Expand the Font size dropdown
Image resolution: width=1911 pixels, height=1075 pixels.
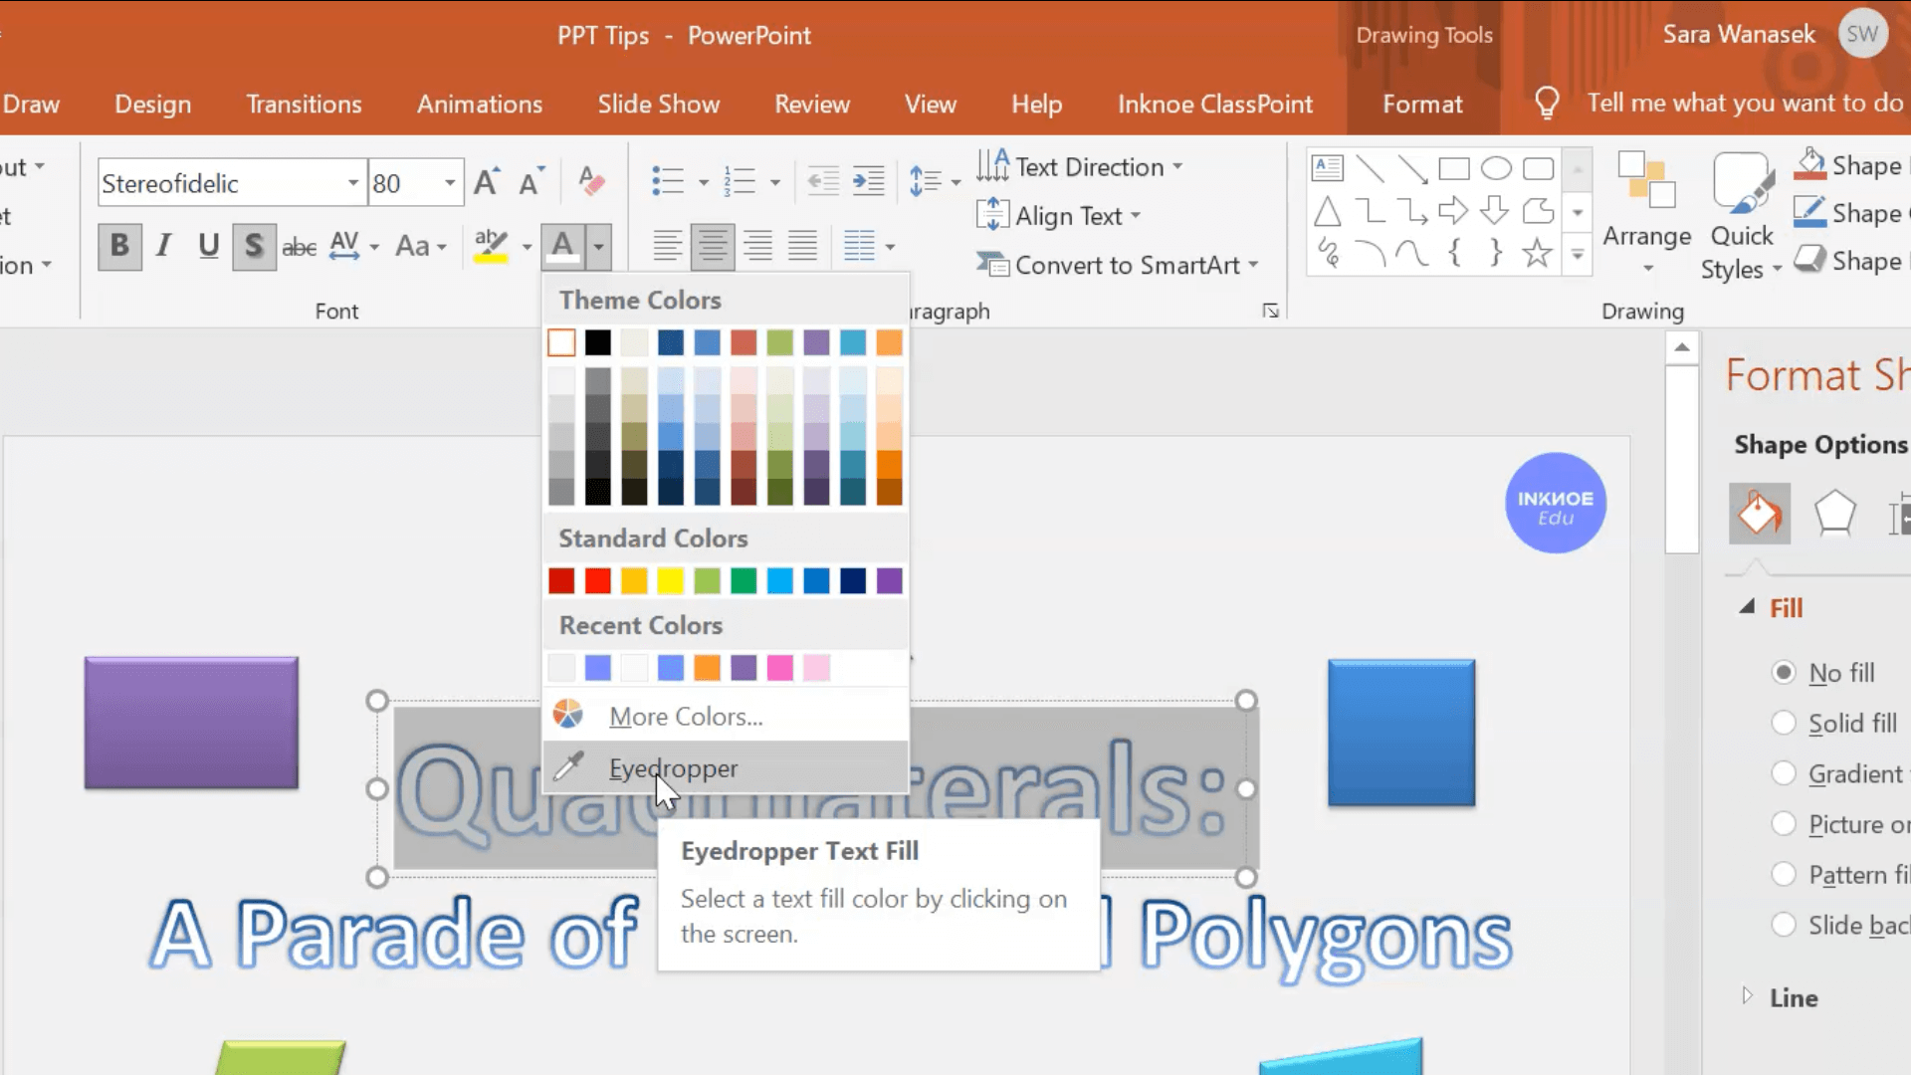coord(450,182)
